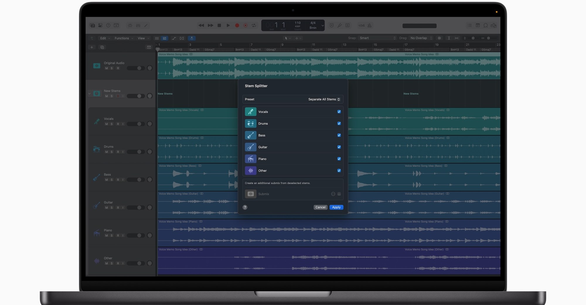Image resolution: width=586 pixels, height=305 pixels.
Task: Open the Editors pencil icon
Action: click(146, 26)
